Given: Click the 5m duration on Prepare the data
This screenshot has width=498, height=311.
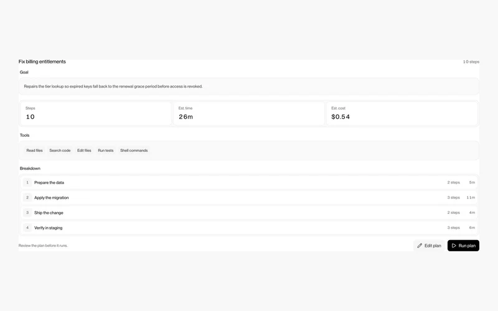Looking at the screenshot, I should pyautogui.click(x=472, y=182).
